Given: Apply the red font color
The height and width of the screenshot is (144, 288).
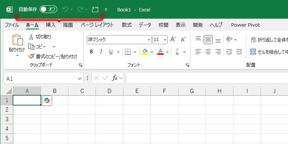Looking at the screenshot, I should click(x=160, y=52).
